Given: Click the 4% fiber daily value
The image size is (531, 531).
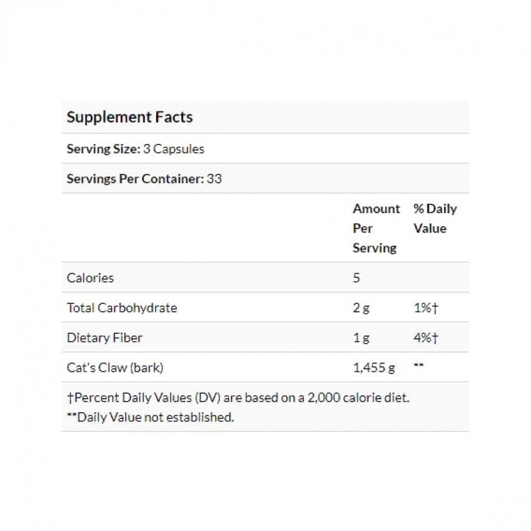Looking at the screenshot, I should point(425,337).
